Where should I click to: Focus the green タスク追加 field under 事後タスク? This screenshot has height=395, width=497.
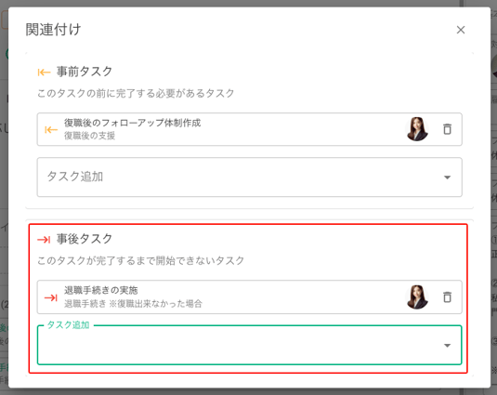(x=250, y=345)
